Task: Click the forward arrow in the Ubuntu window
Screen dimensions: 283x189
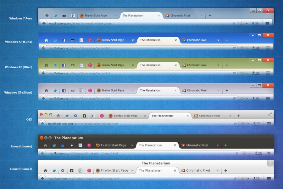Action: coord(48,153)
